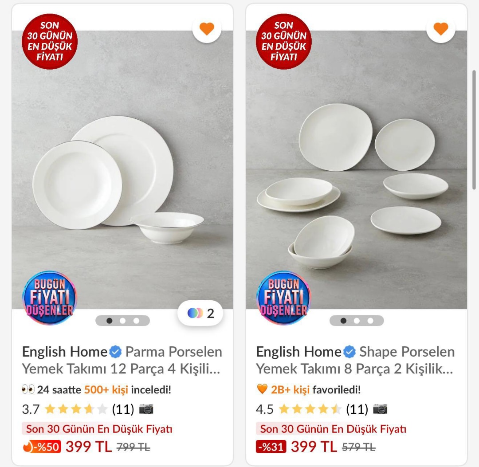Click the Shape set's red 30-day lowest price badge

(x=283, y=42)
